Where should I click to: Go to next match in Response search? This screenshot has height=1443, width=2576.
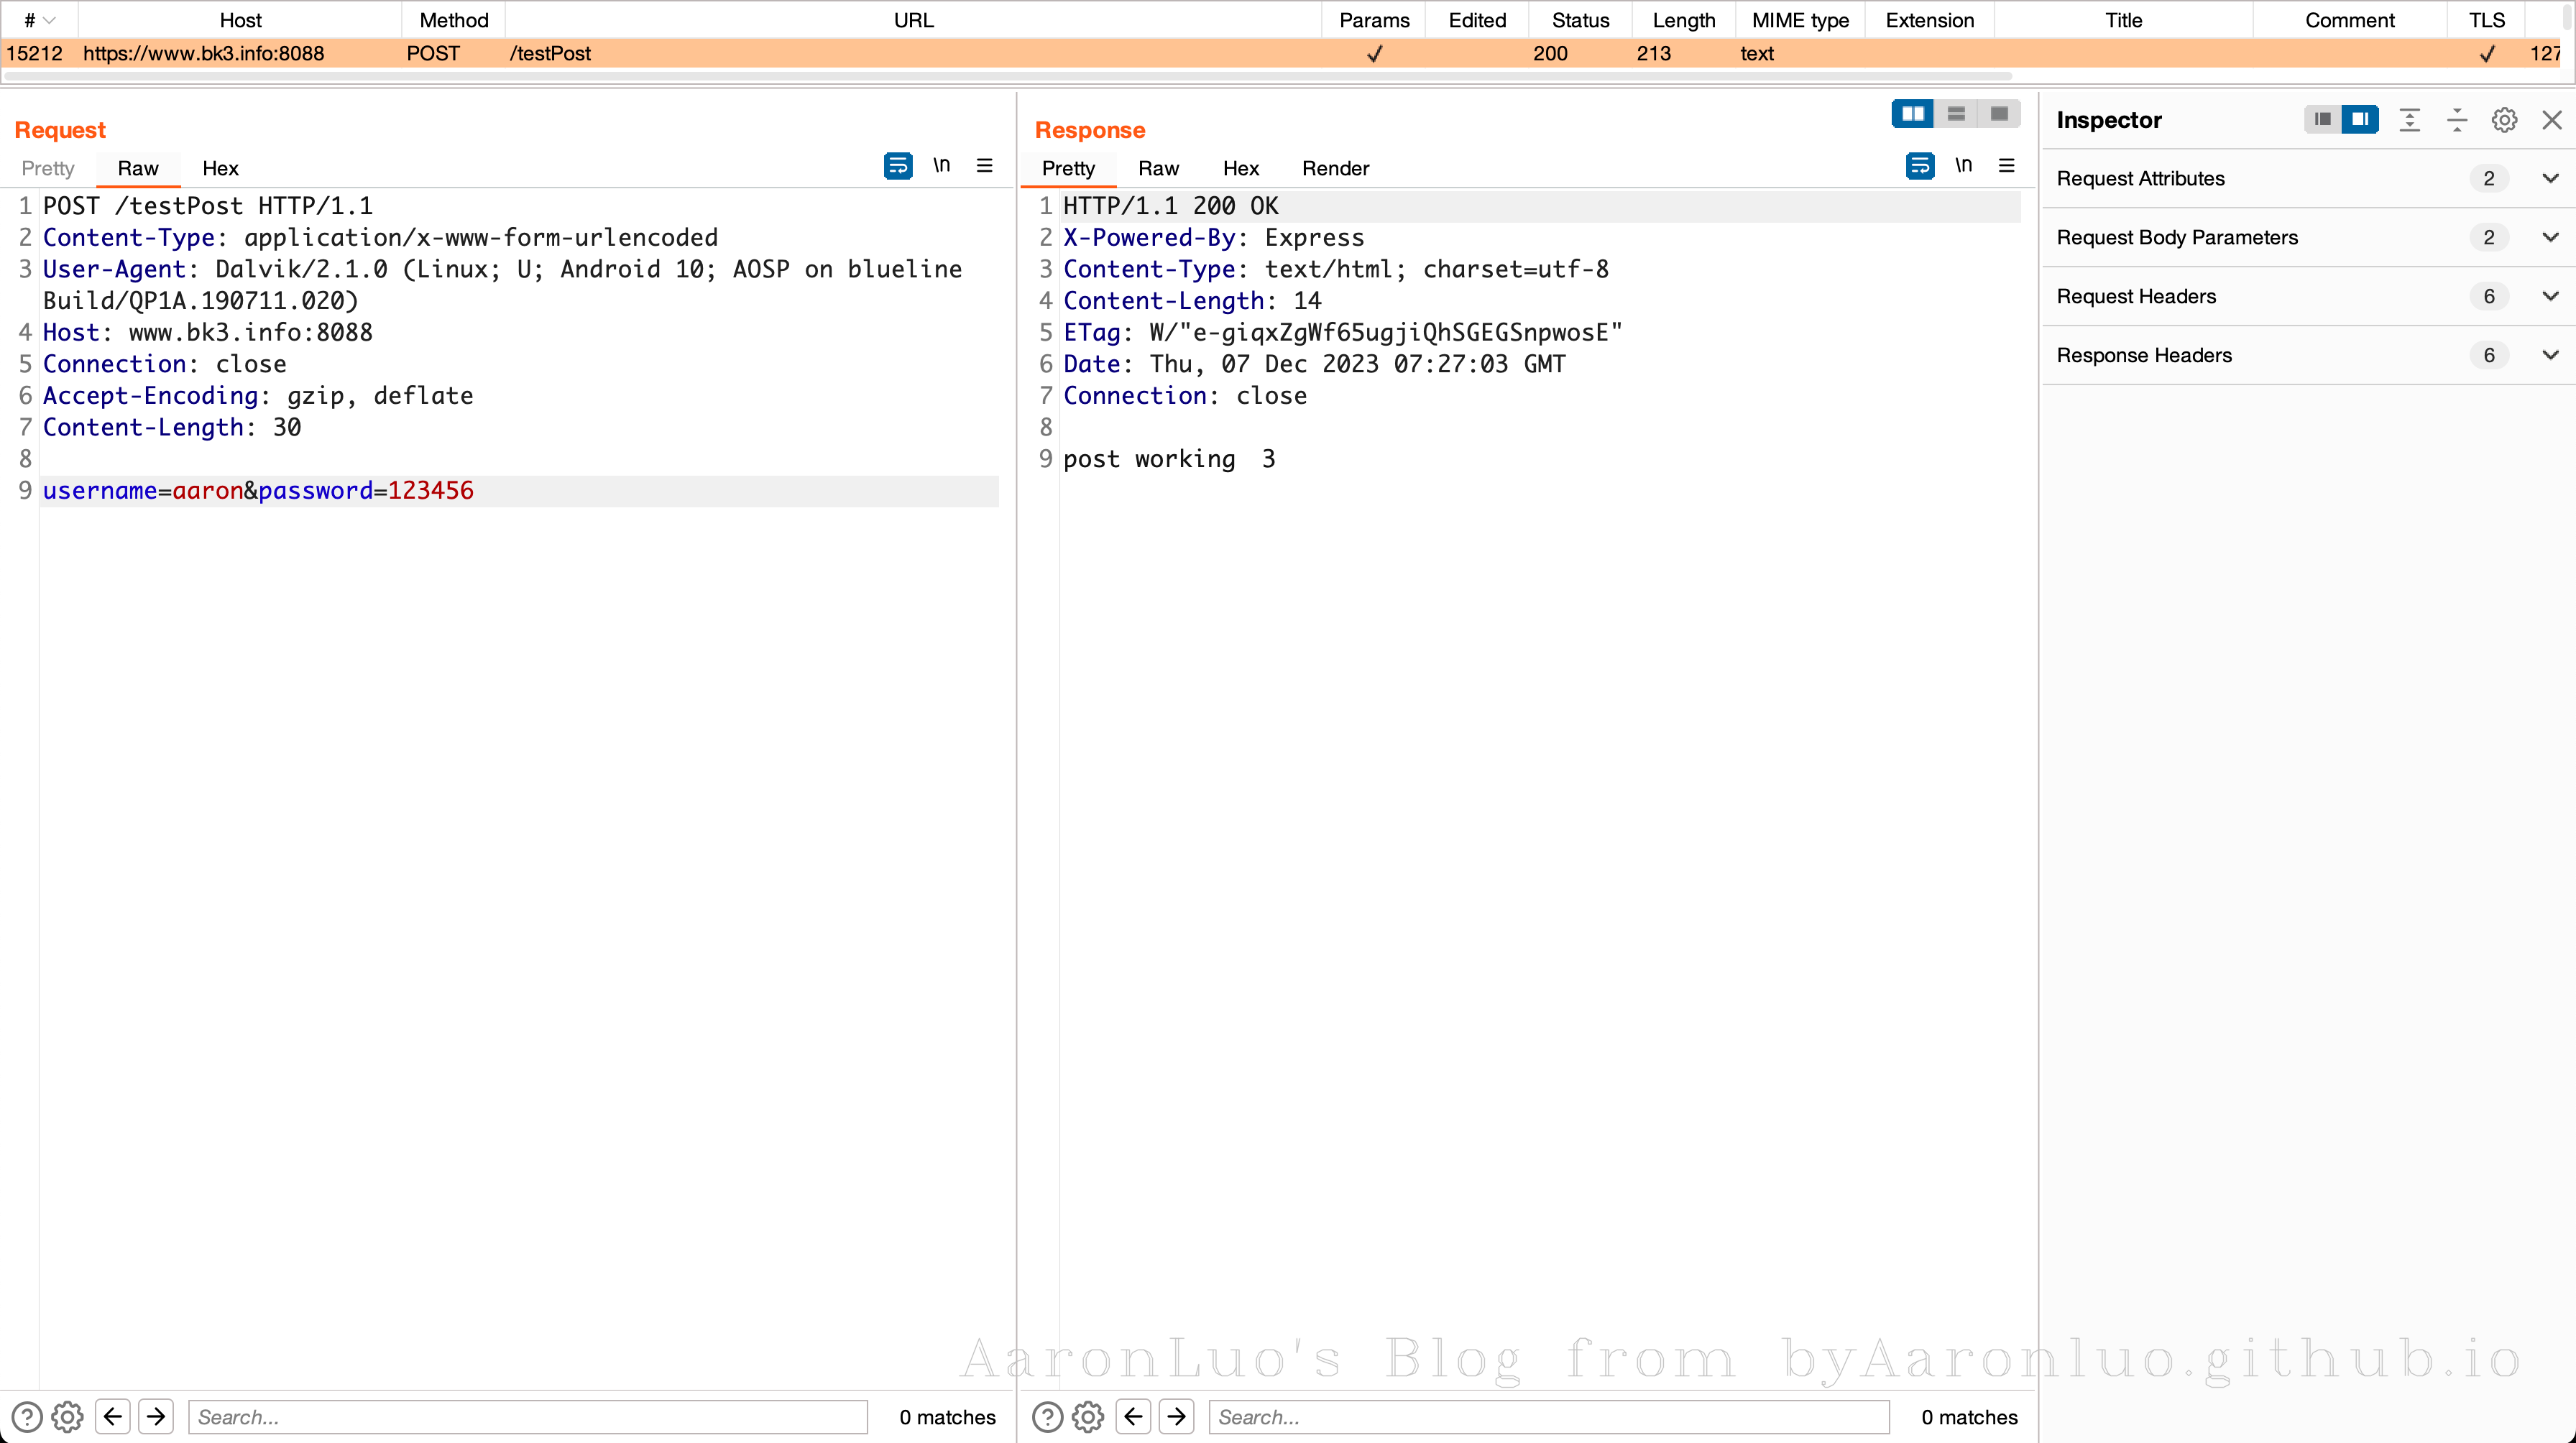pos(1177,1416)
